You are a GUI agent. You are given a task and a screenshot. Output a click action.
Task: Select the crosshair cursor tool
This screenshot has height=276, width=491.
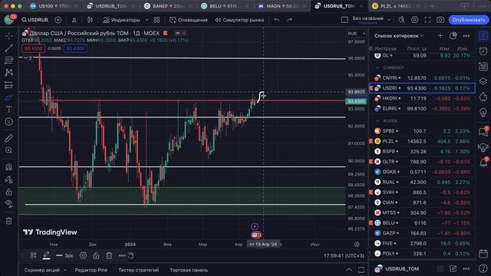coord(8,36)
